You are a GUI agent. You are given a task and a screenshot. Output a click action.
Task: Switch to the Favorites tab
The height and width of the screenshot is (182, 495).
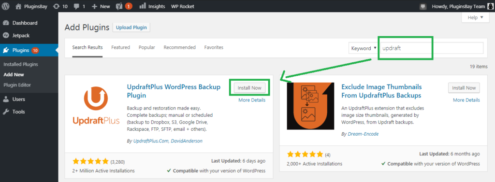[x=214, y=47]
